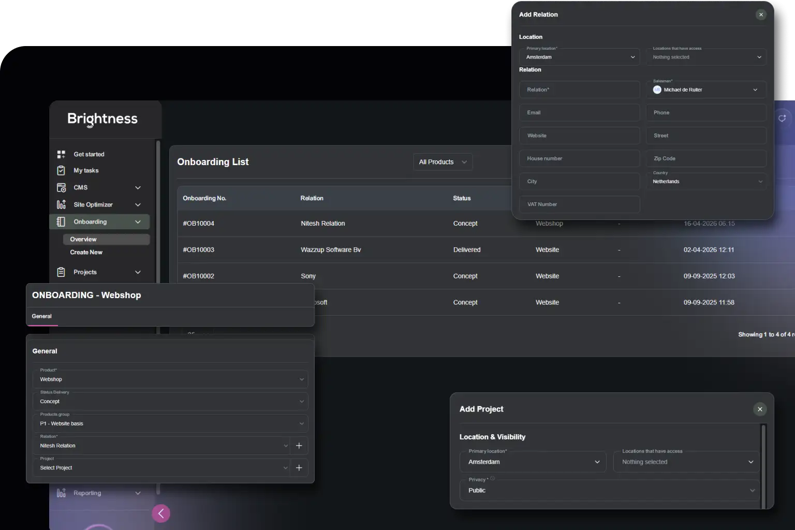Collapse the Onboarding menu chevron
The width and height of the screenshot is (795, 530).
pos(138,222)
